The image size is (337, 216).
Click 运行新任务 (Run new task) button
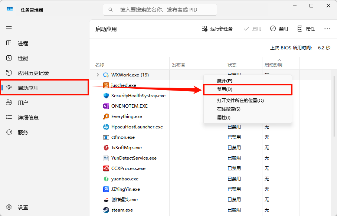pos(217,29)
